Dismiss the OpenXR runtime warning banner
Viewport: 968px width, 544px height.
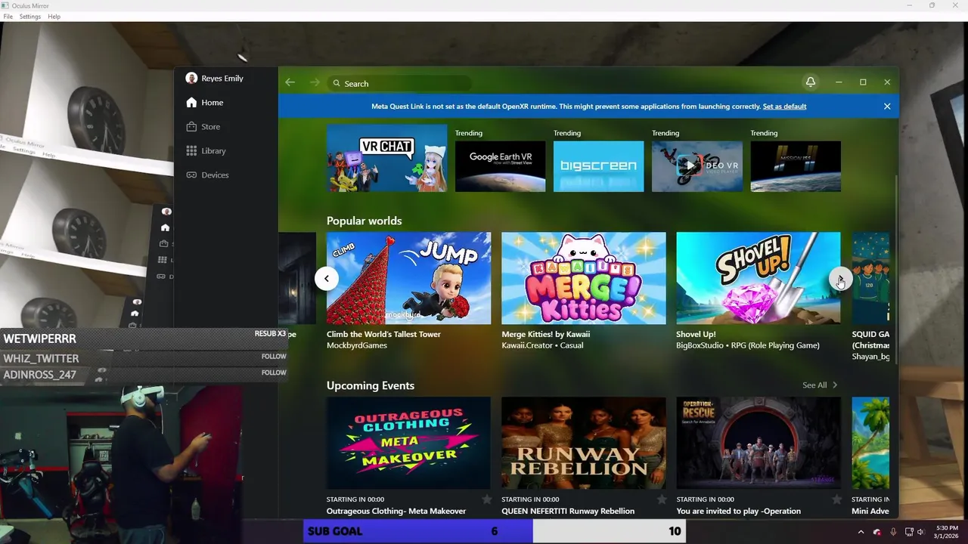887,107
